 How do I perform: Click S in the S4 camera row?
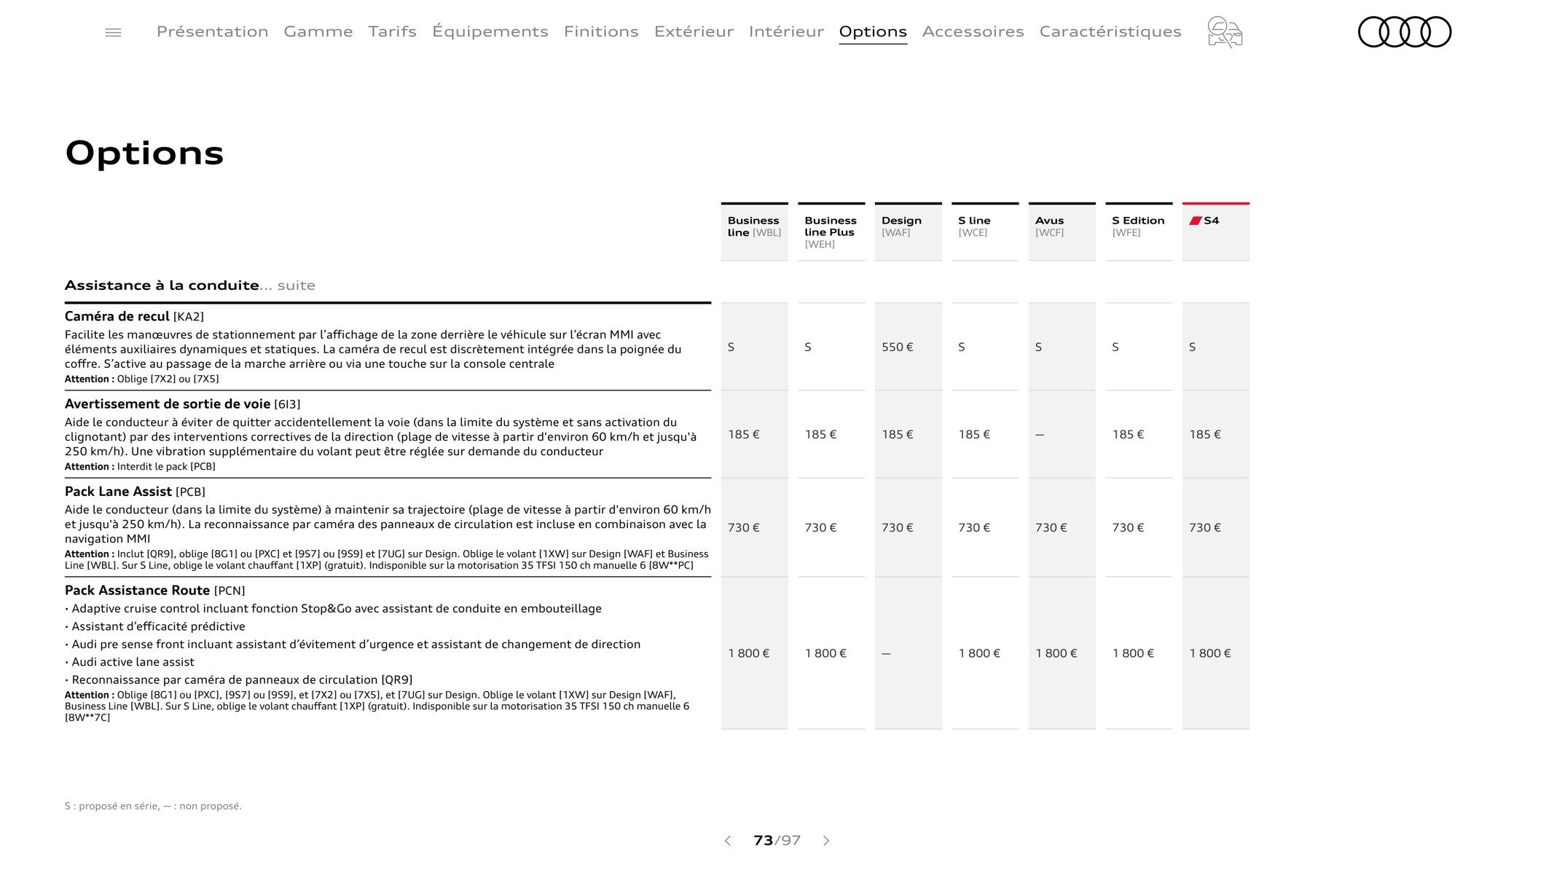1192,347
